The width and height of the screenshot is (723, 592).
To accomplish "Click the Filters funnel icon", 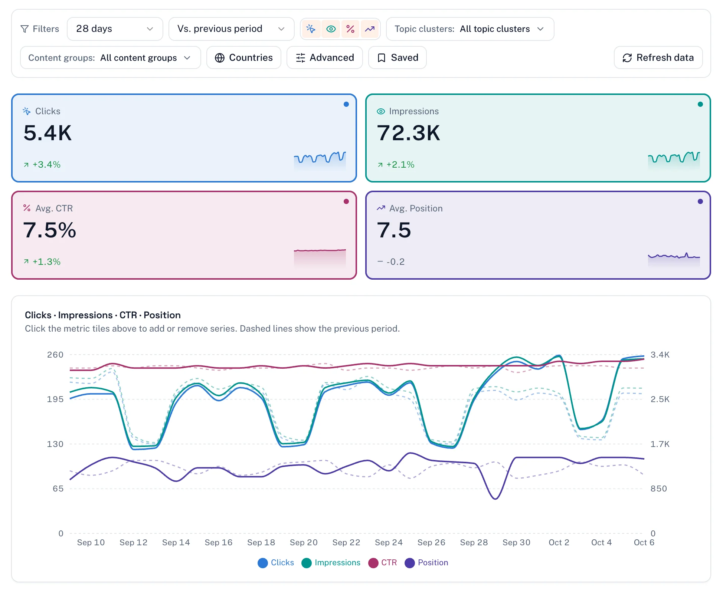I will coord(24,29).
